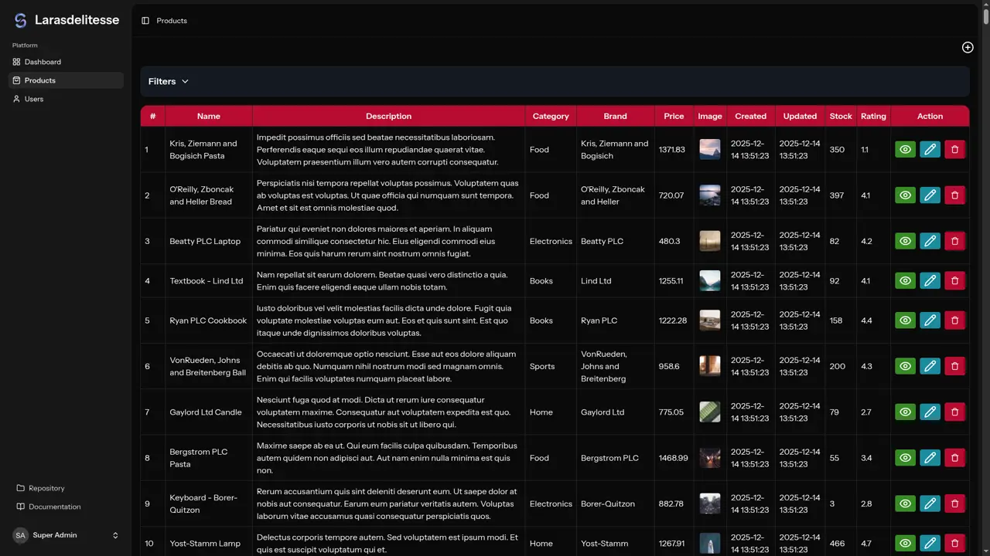Delete the Kris, Ziemann and Bogisich Pasta row
Image resolution: width=990 pixels, height=556 pixels.
954,150
